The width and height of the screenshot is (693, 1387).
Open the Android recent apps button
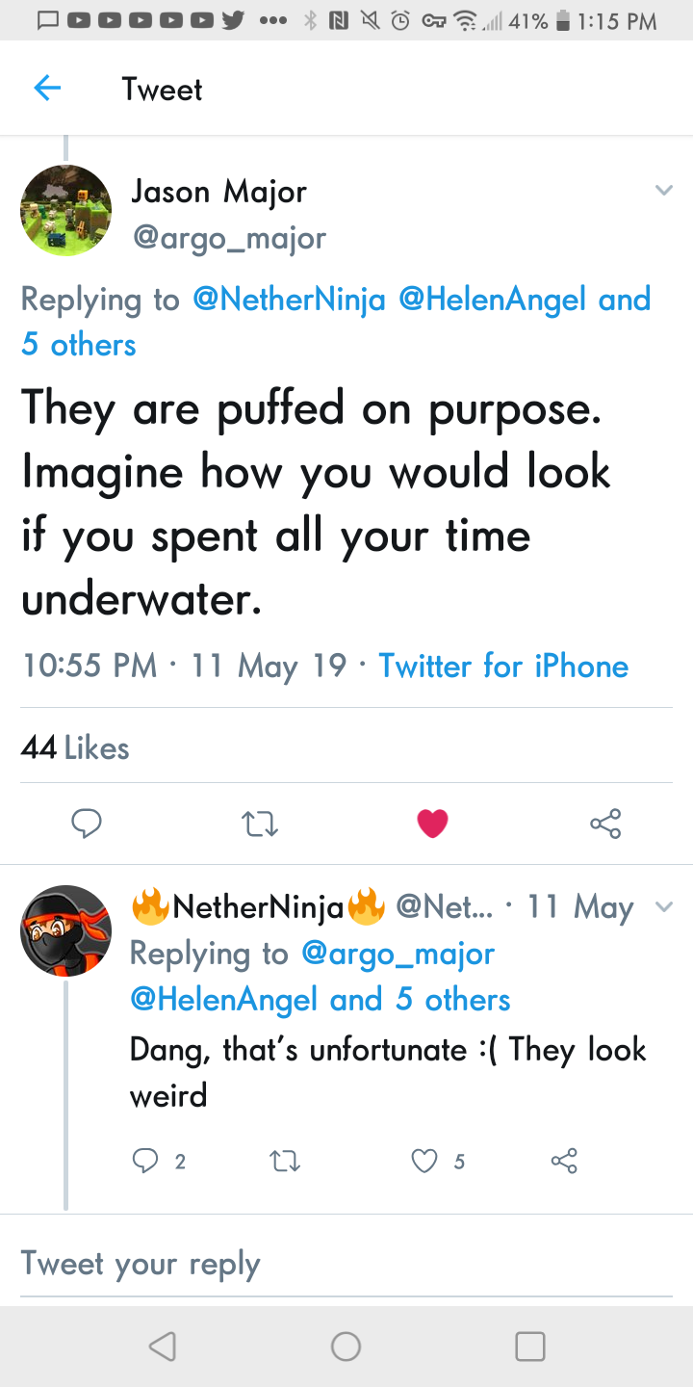[529, 1346]
